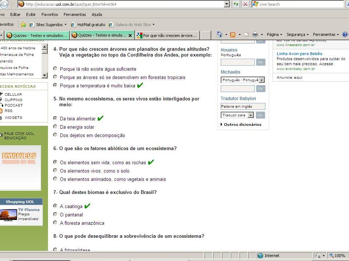The width and height of the screenshot is (349, 261).
Task: Click the security padlock status icon
Action: [x=318, y=256]
